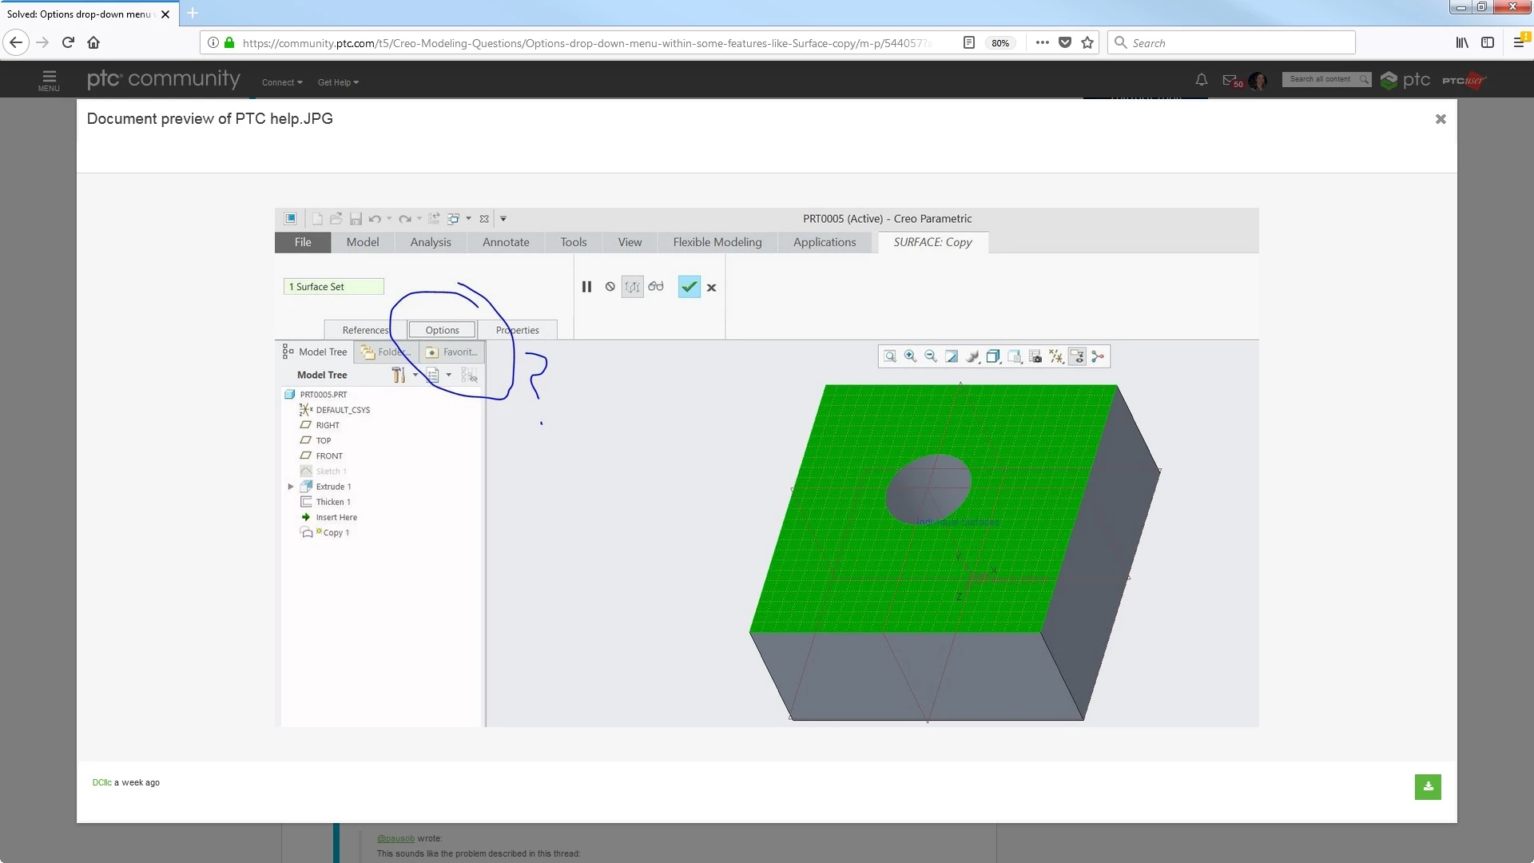The image size is (1534, 863).
Task: Toggle the Firefox sidebar view
Action: click(1488, 43)
